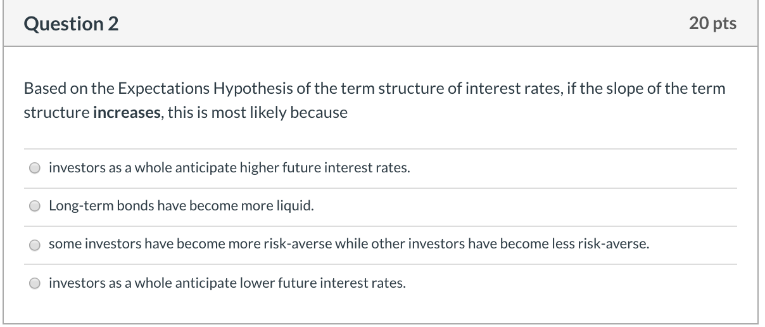Click the 'Long-term bonds have become more liquid' label

click(181, 207)
